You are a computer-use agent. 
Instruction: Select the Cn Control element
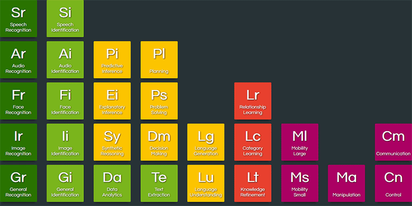[x=394, y=183]
